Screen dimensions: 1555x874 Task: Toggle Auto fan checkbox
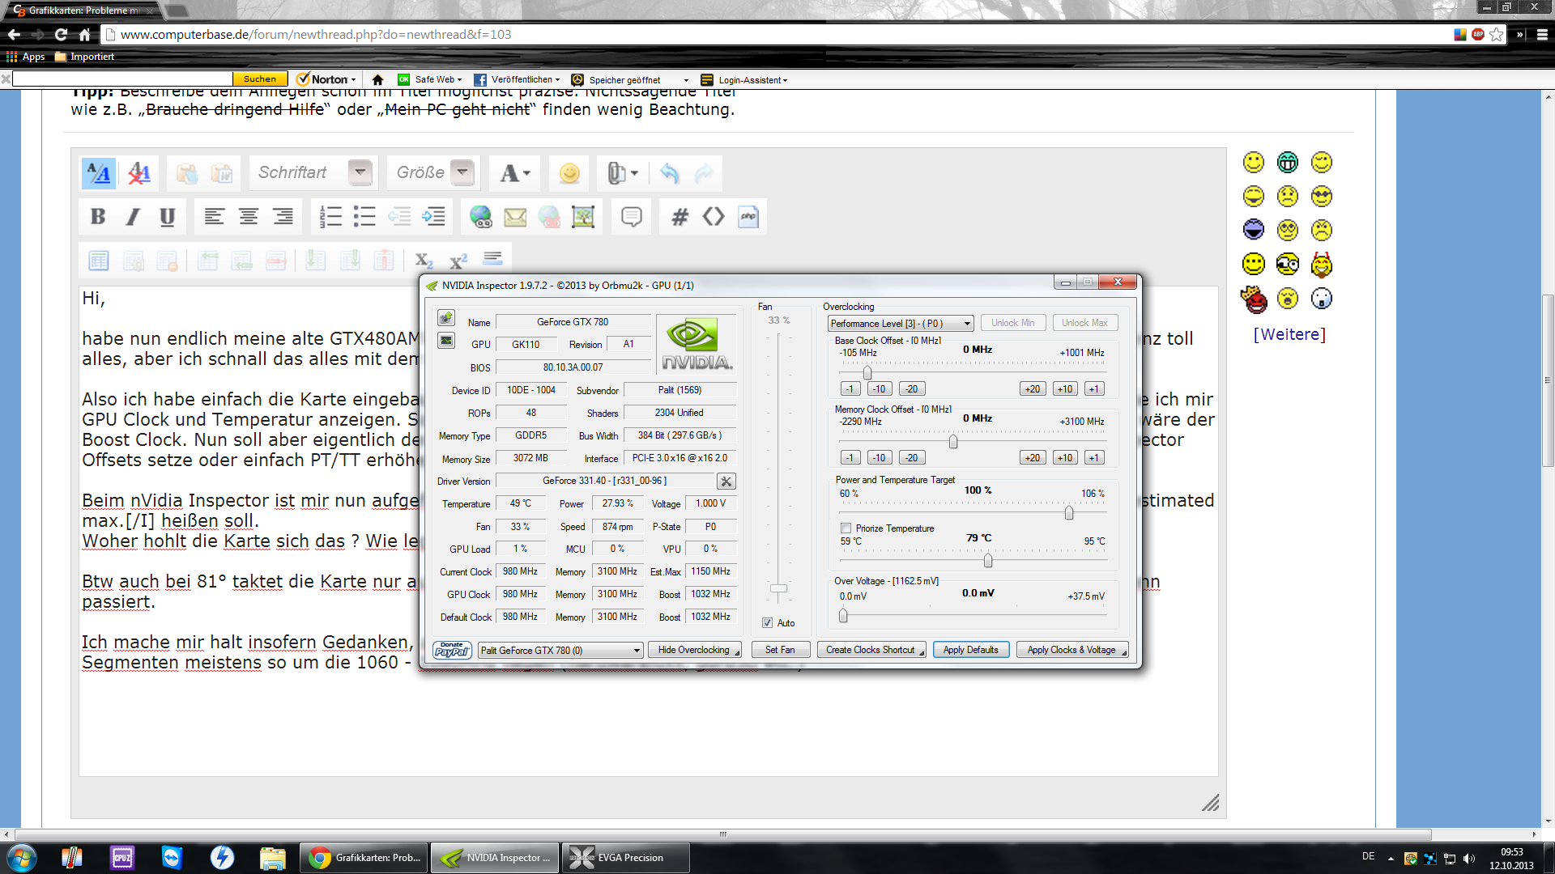767,623
